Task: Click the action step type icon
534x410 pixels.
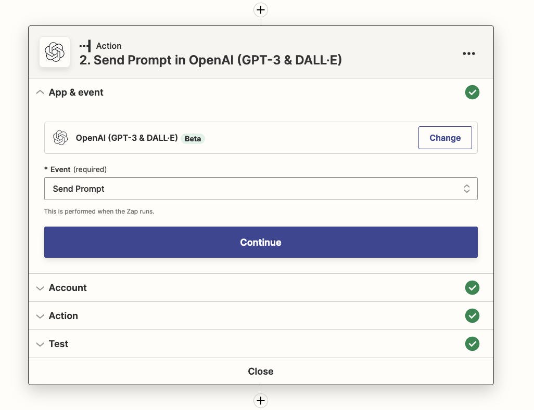Action: coord(85,46)
